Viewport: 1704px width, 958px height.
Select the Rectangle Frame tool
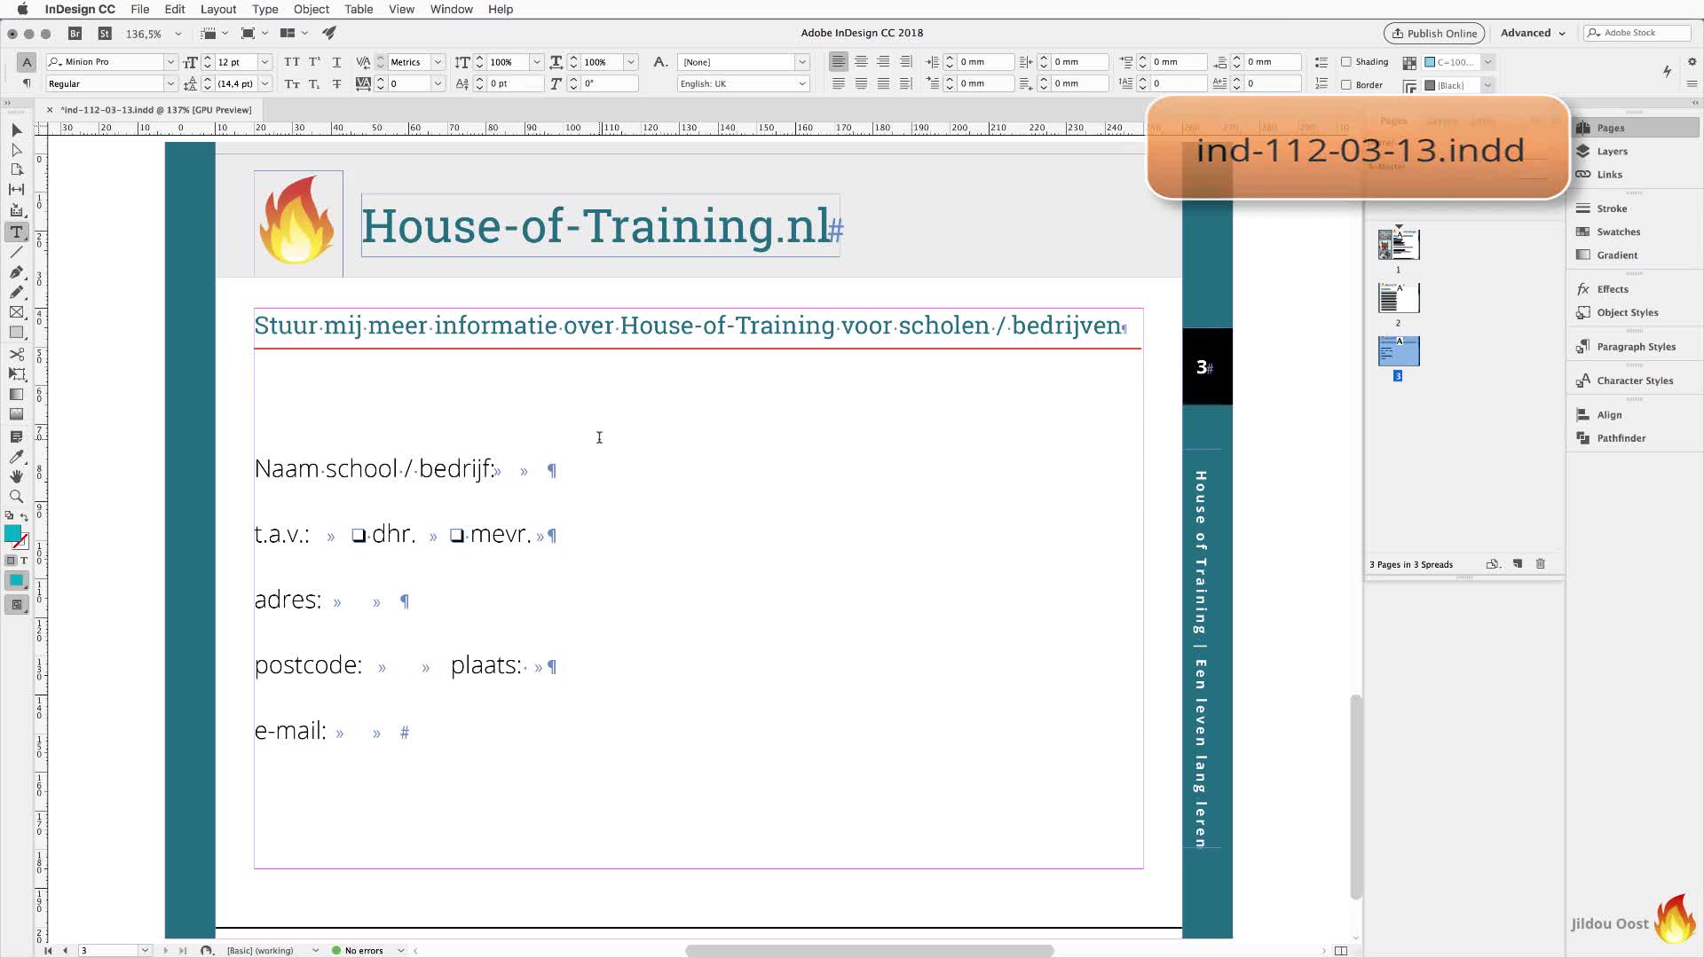[x=16, y=312]
